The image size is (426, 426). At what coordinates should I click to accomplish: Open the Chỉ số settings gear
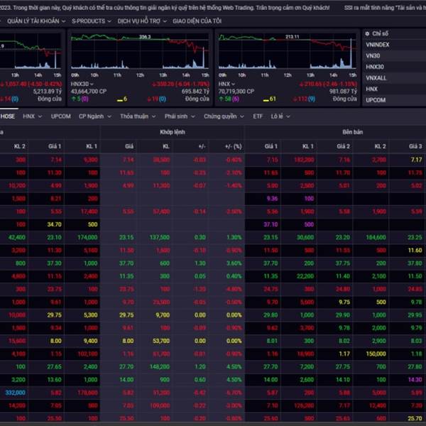point(367,33)
